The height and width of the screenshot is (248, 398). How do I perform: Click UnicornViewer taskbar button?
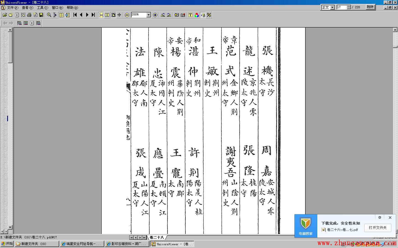[172, 244]
